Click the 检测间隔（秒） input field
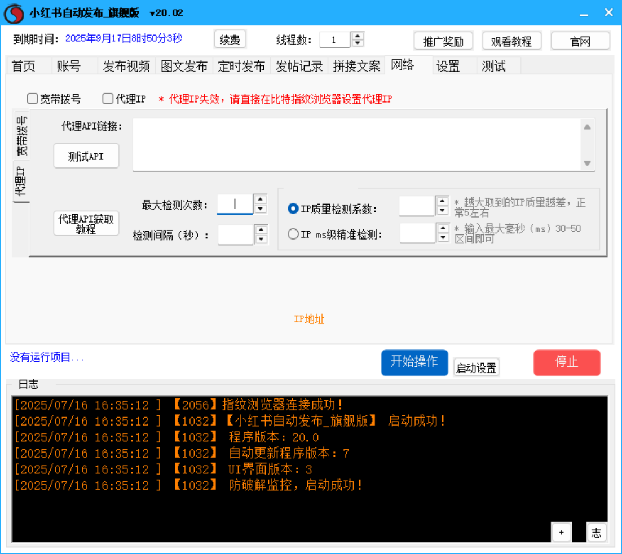This screenshot has width=622, height=554. point(236,235)
